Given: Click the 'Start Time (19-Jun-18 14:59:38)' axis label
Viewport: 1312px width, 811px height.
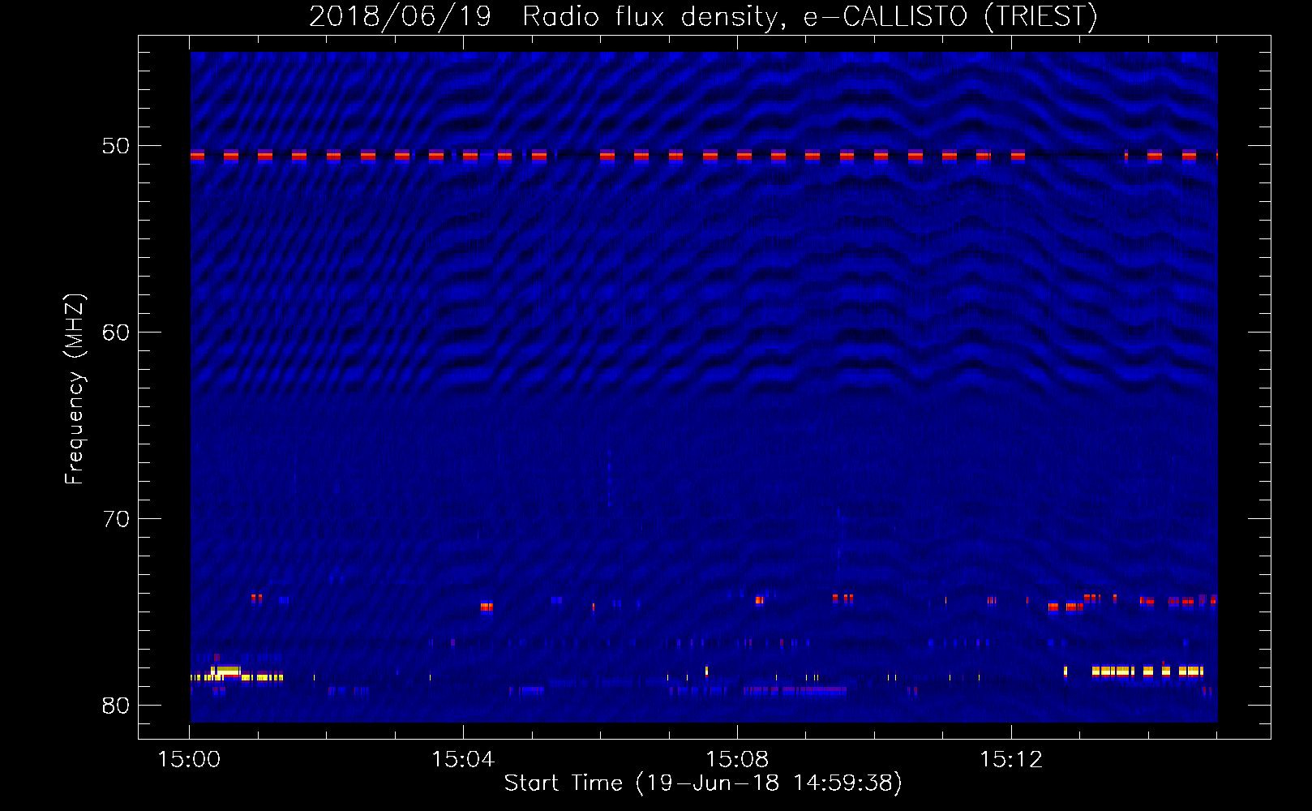Looking at the screenshot, I should (x=703, y=783).
